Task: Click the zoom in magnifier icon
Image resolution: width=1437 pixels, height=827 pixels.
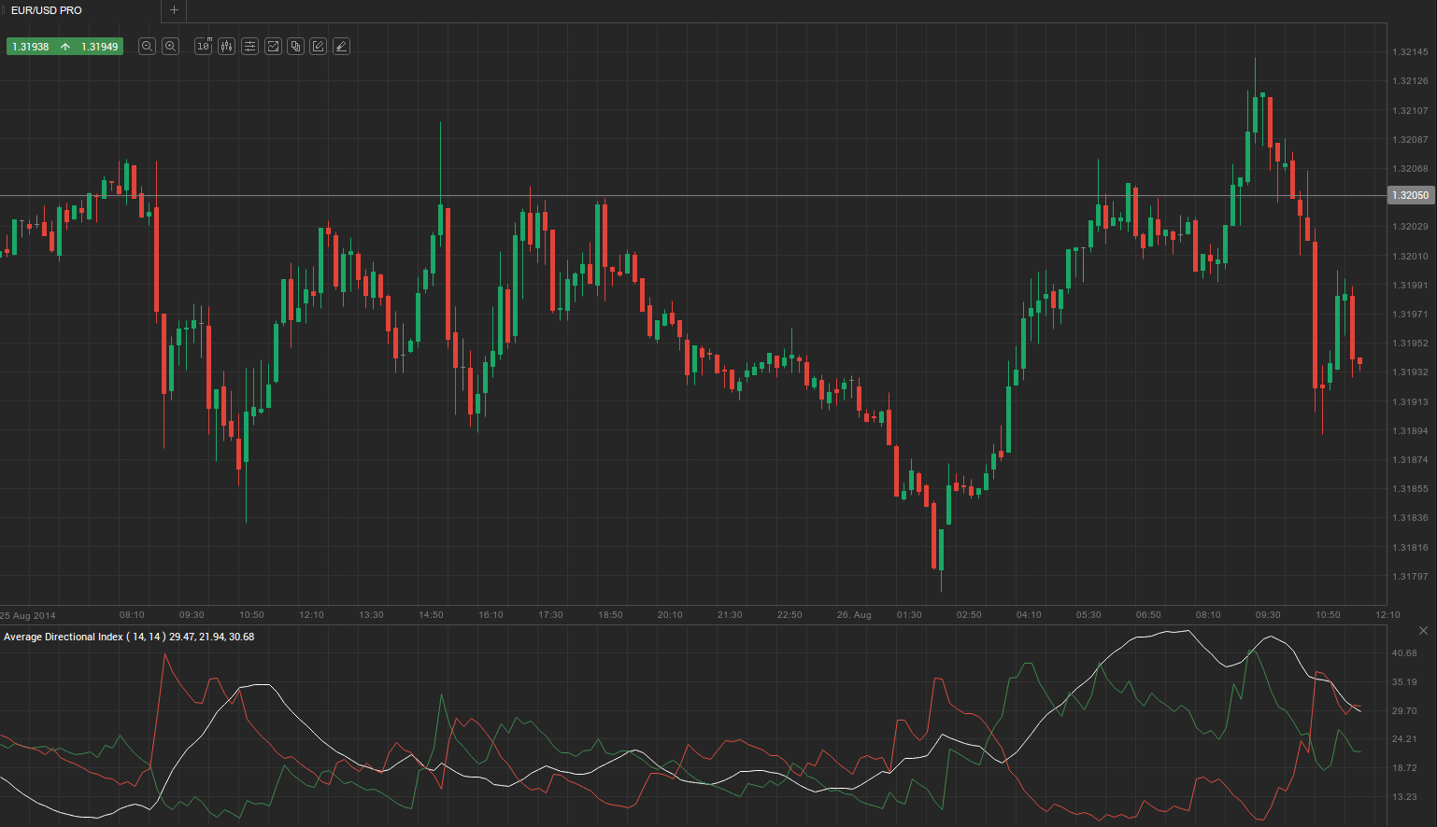Action: tap(170, 46)
